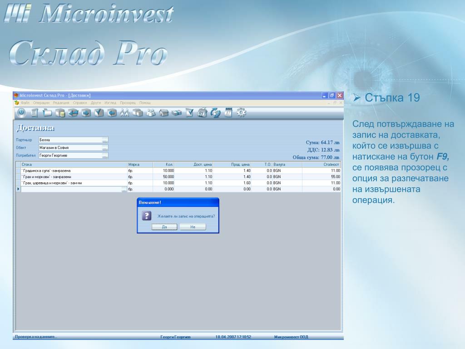465x349 pixels.
Task: Open settings with the gear icon
Action: [241, 113]
